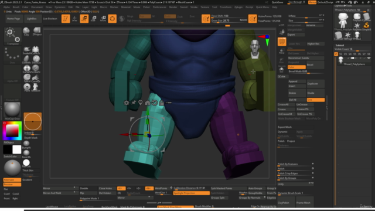Click the Duplicate subtool button
375x211 pixels.
pyautogui.click(x=315, y=84)
